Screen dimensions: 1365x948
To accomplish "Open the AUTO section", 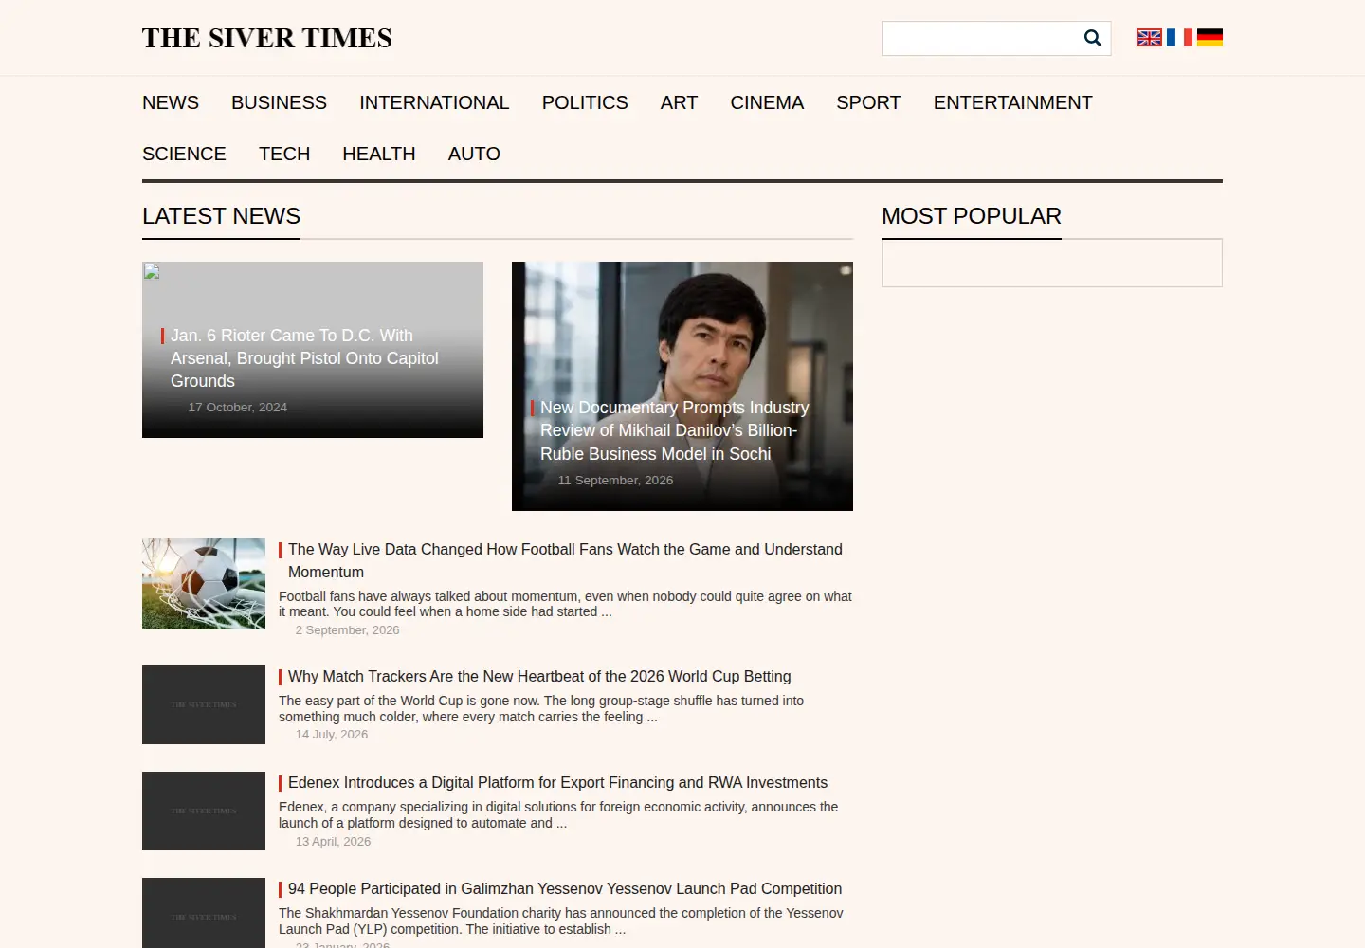I will tap(474, 154).
